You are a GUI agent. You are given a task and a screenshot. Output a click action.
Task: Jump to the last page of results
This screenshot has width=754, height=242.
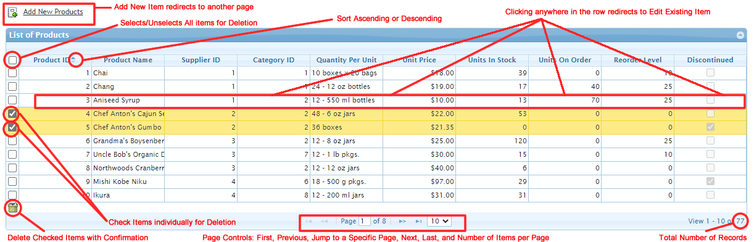coord(418,220)
